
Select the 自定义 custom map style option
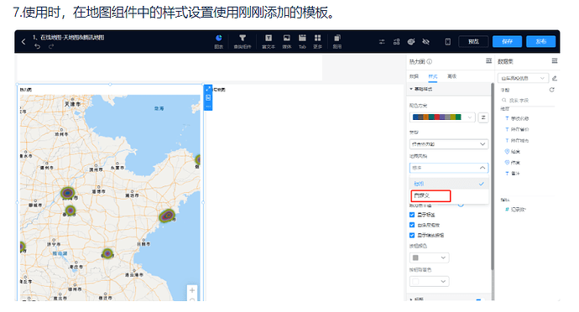pos(430,195)
